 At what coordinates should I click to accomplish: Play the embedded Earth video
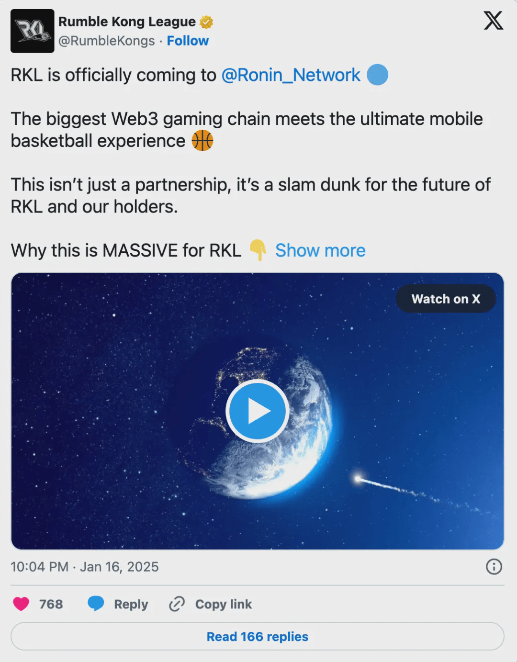pos(257,411)
